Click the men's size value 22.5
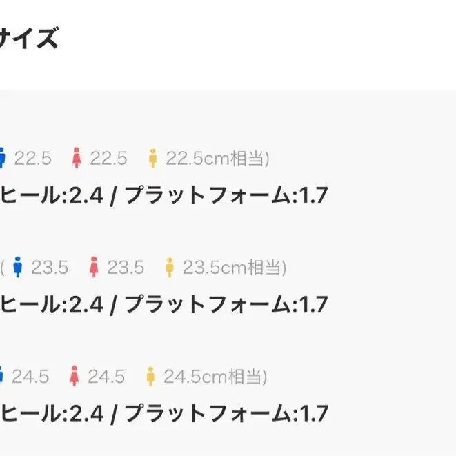The width and height of the screenshot is (456, 456). coord(33,159)
